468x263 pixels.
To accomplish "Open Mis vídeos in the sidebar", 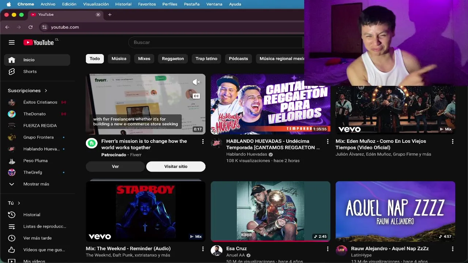I will [x=37, y=261].
